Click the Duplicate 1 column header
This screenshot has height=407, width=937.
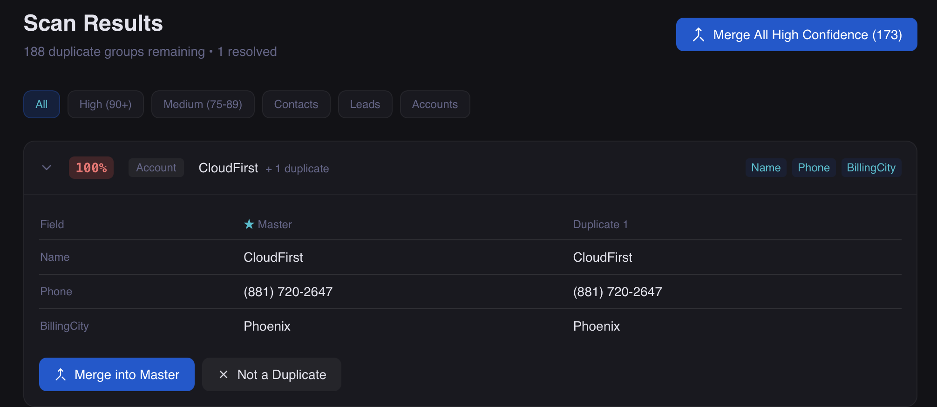point(600,224)
